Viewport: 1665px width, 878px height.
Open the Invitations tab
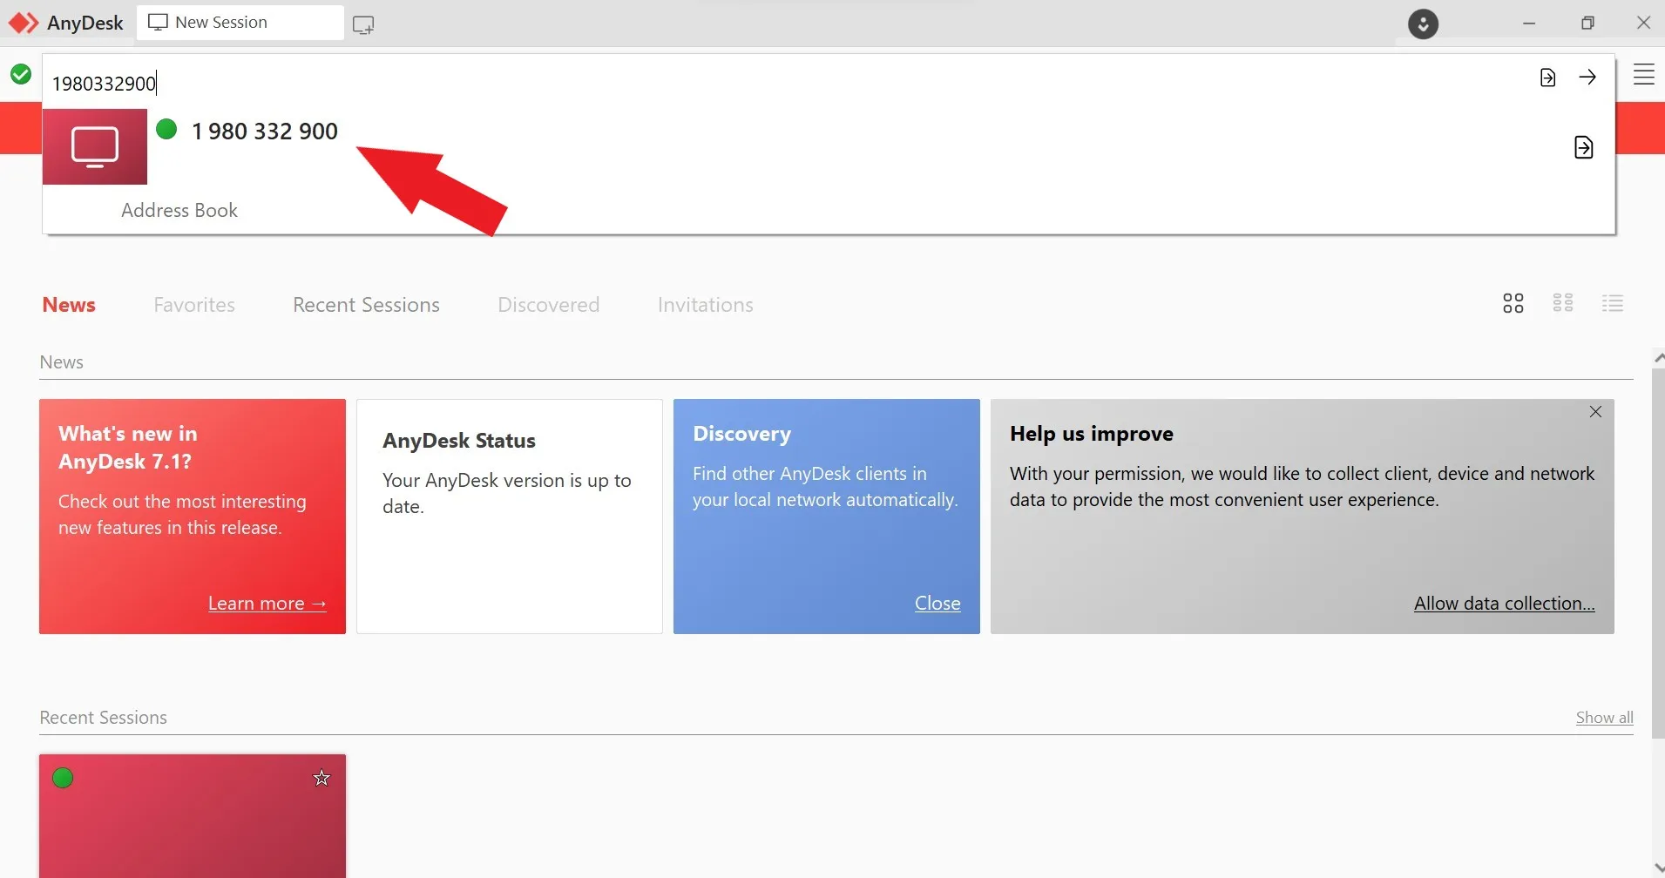(705, 304)
